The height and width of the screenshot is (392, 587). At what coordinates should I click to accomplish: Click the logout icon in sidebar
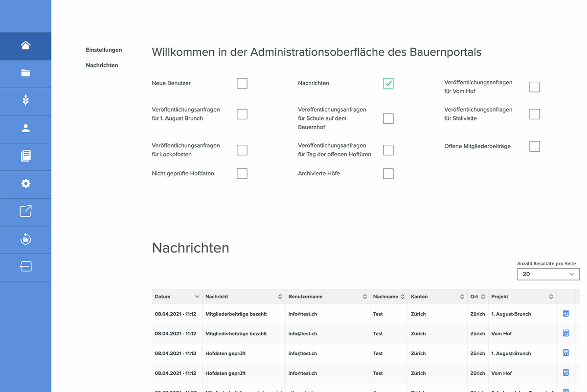[25, 267]
